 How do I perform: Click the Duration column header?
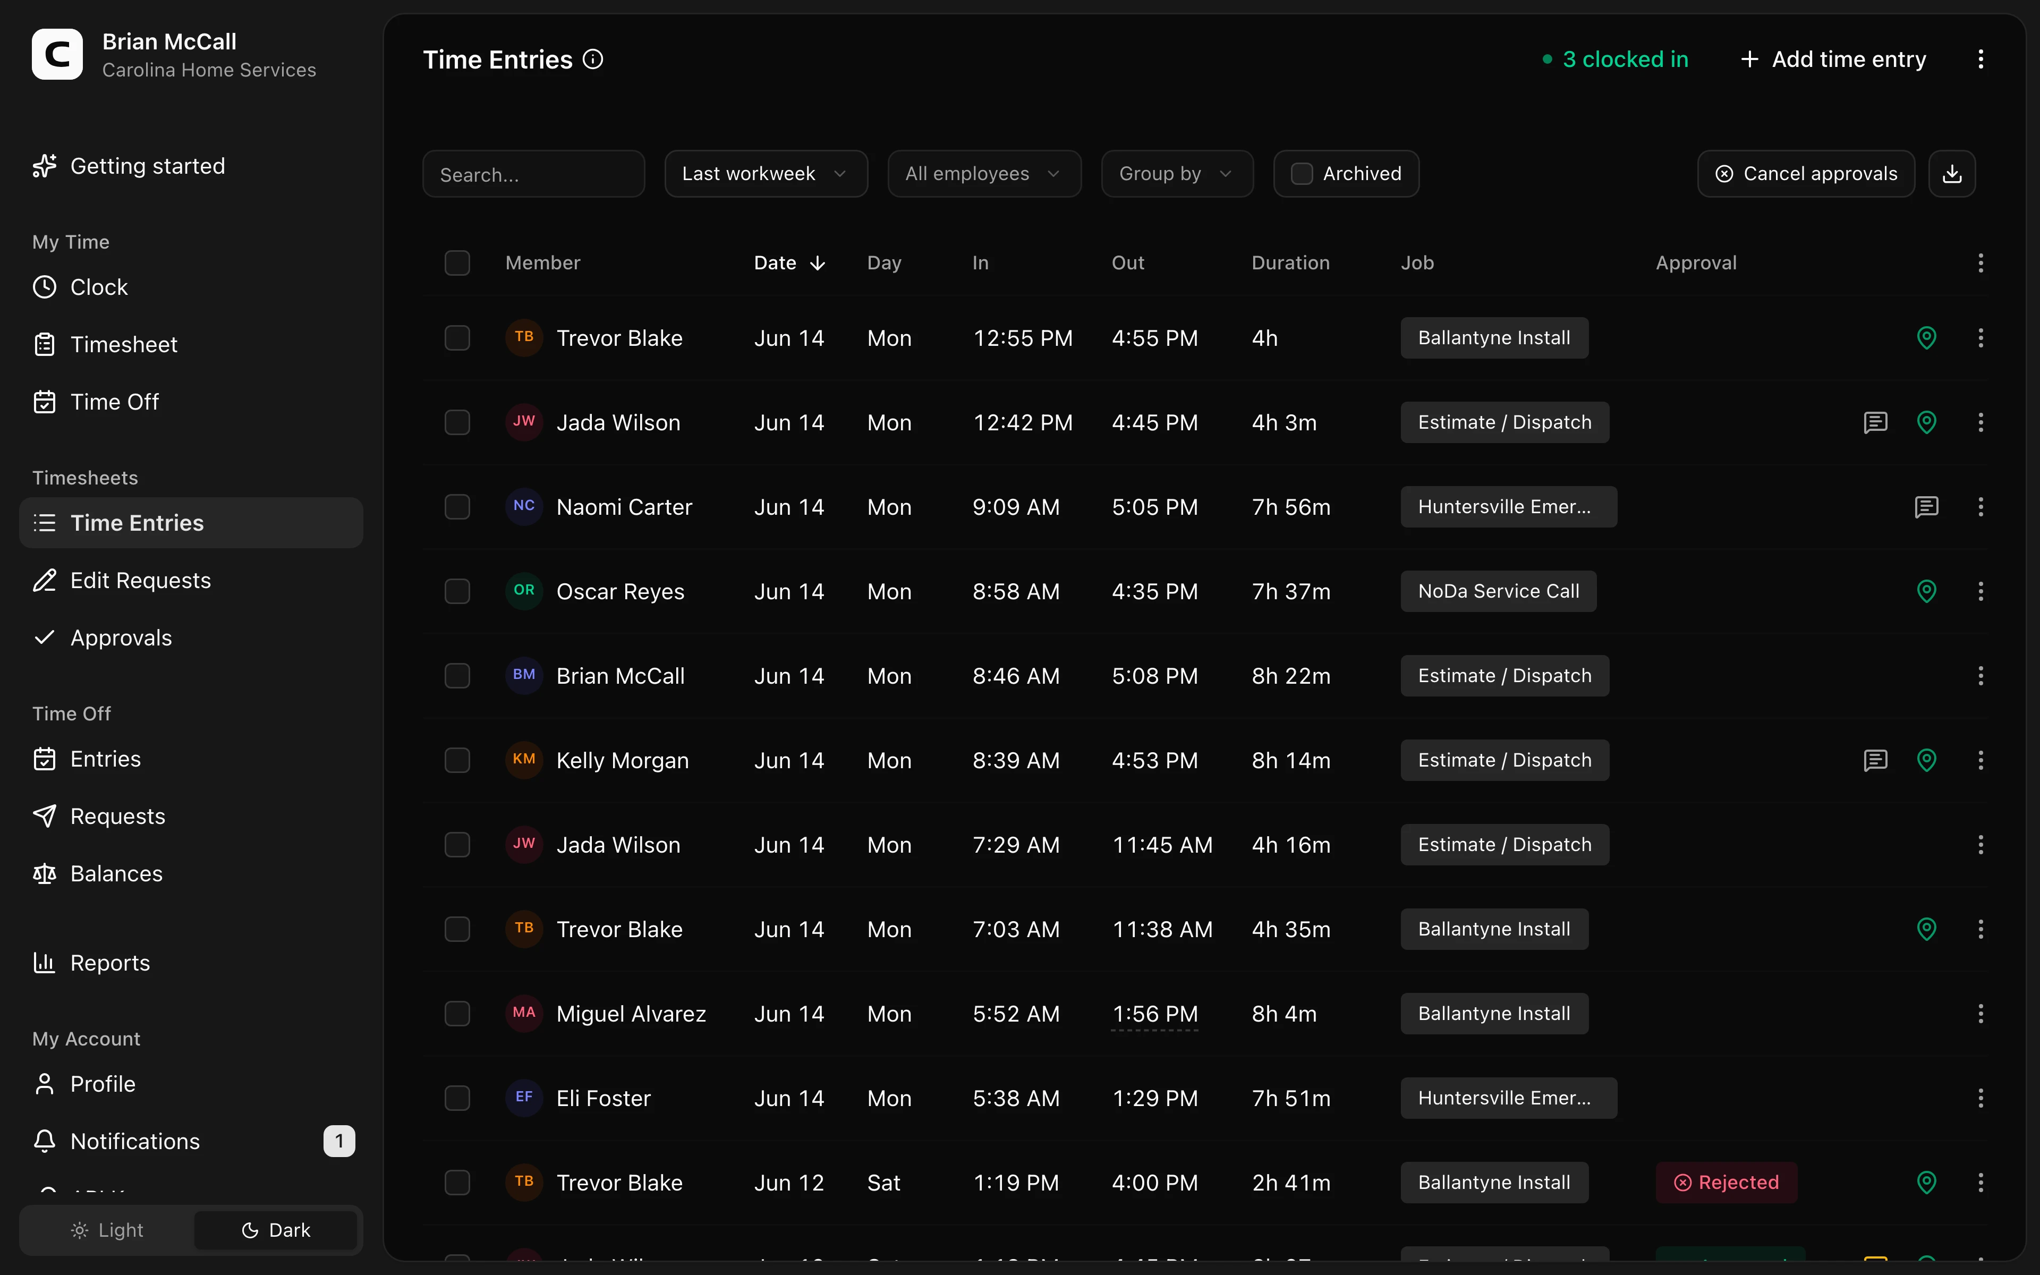point(1290,263)
